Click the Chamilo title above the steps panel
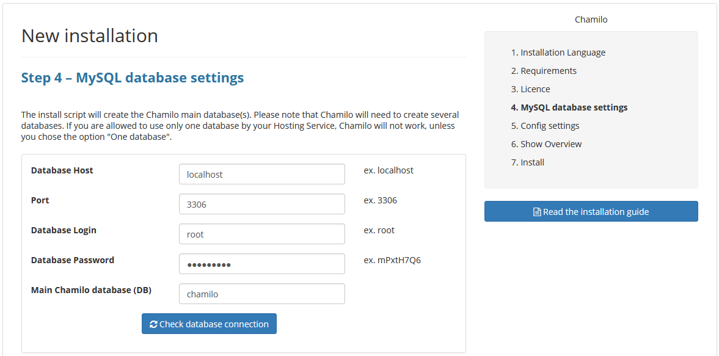This screenshot has height=356, width=719. (x=591, y=20)
